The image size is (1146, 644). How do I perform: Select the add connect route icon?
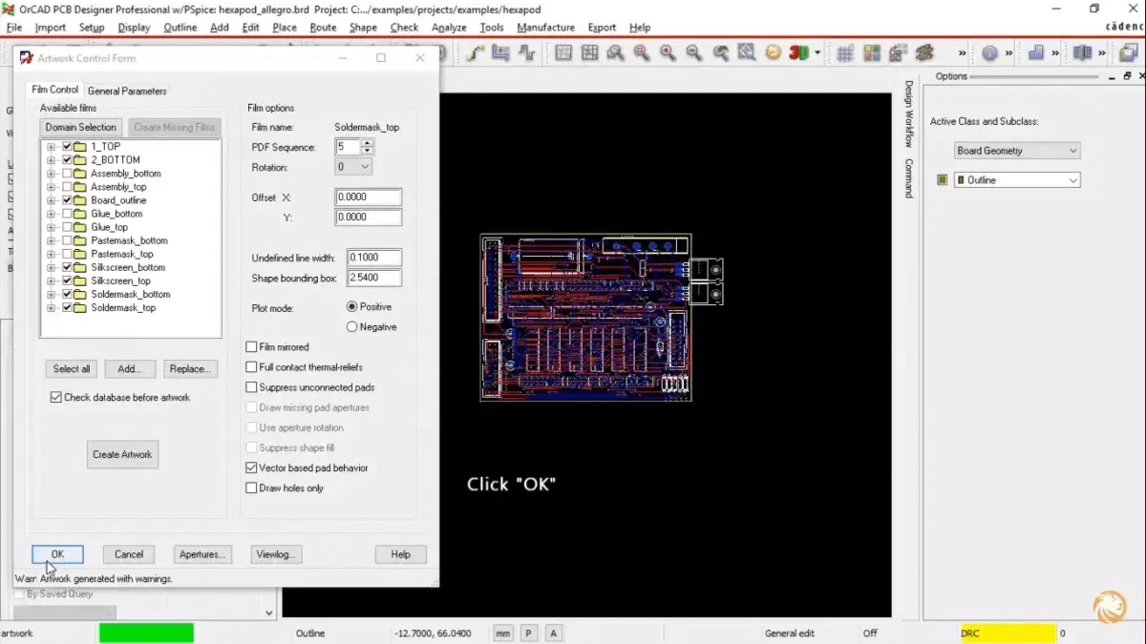coord(475,53)
